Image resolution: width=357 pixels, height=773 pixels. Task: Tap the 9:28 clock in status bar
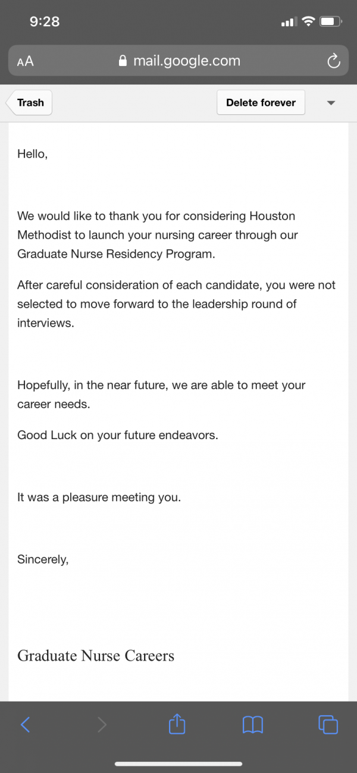[45, 21]
